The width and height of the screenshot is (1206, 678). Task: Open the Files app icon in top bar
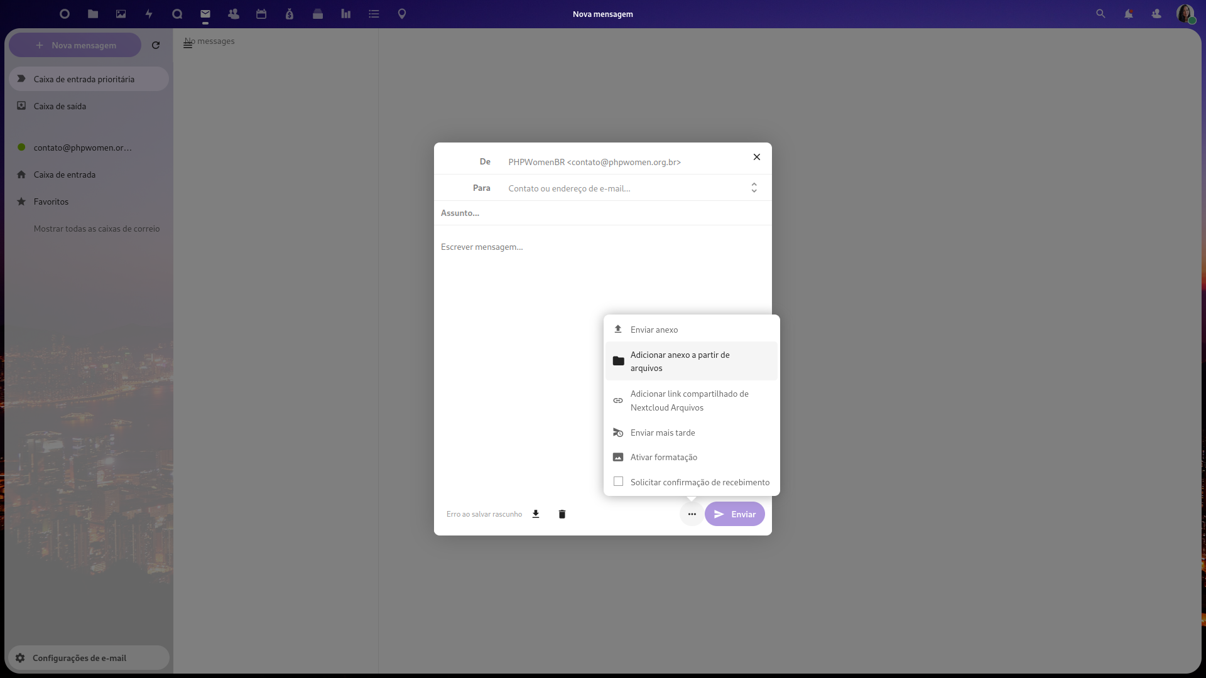[93, 14]
